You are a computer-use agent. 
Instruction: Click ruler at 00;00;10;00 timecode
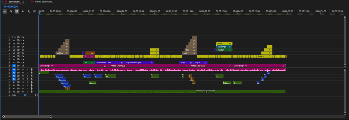(x=122, y=12)
